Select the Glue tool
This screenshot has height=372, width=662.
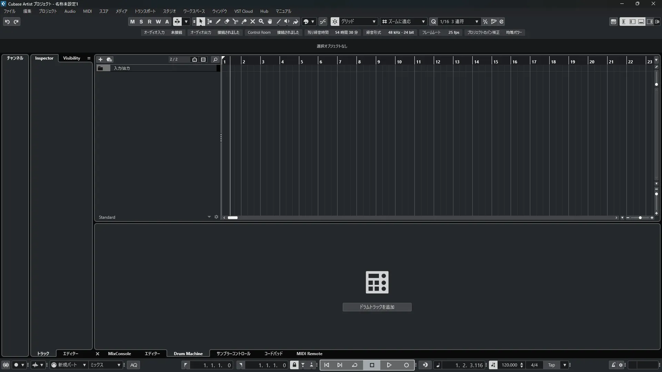click(244, 22)
